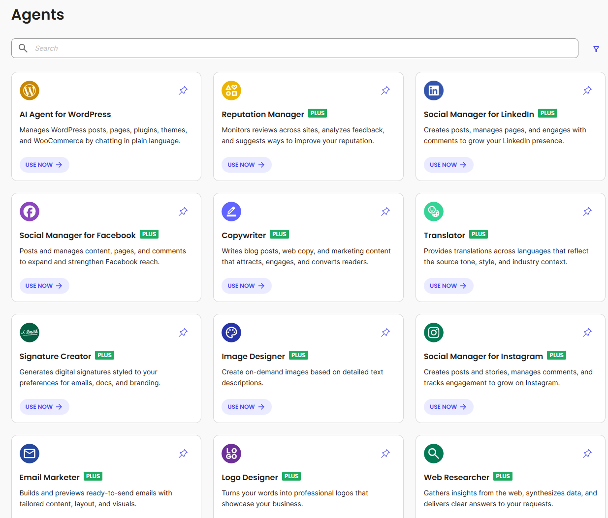Viewport: 608px width, 518px height.
Task: Pin the Social Manager for Instagram card
Action: [x=587, y=333]
